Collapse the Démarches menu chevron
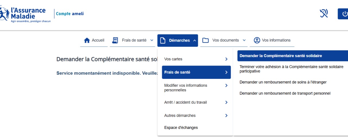The image size is (348, 137). pos(194,40)
